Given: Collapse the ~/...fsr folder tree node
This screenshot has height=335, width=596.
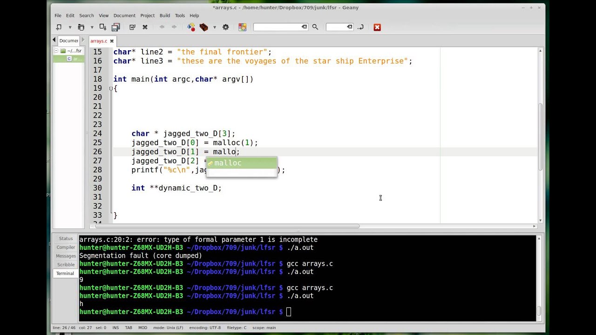Looking at the screenshot, I should point(56,51).
